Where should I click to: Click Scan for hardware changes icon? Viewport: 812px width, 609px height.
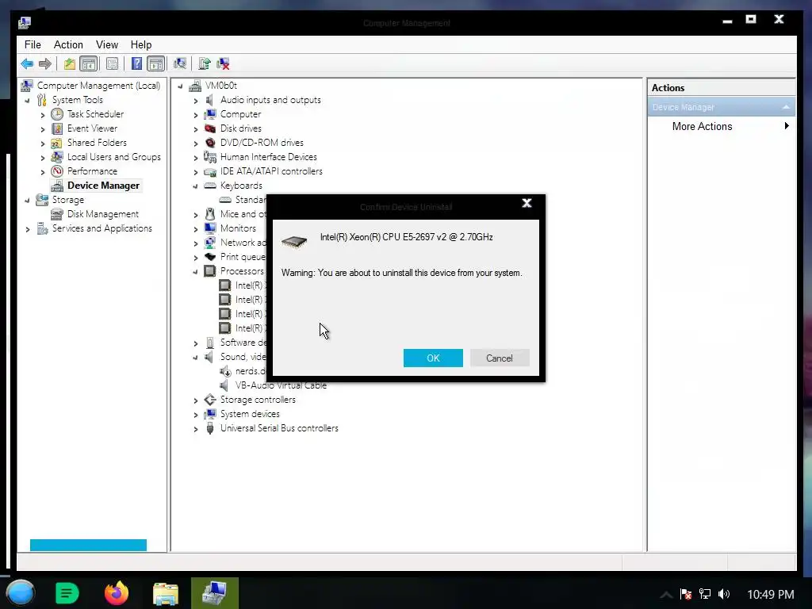coord(180,63)
